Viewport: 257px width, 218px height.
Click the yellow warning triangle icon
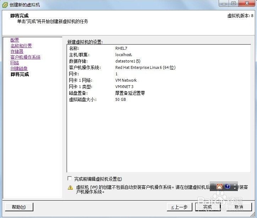click(x=70, y=187)
